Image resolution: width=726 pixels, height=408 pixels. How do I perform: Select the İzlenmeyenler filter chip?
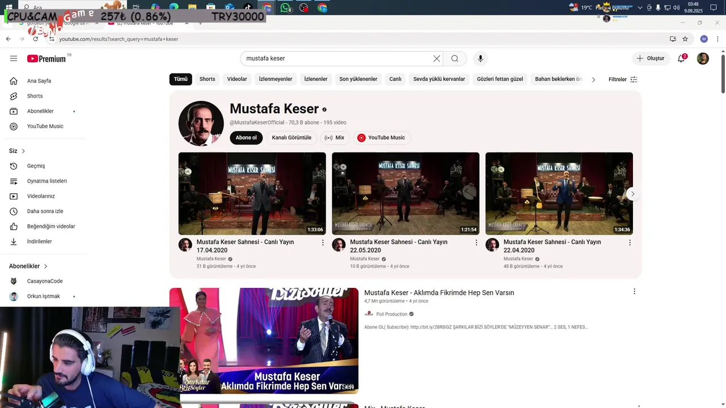click(x=276, y=79)
